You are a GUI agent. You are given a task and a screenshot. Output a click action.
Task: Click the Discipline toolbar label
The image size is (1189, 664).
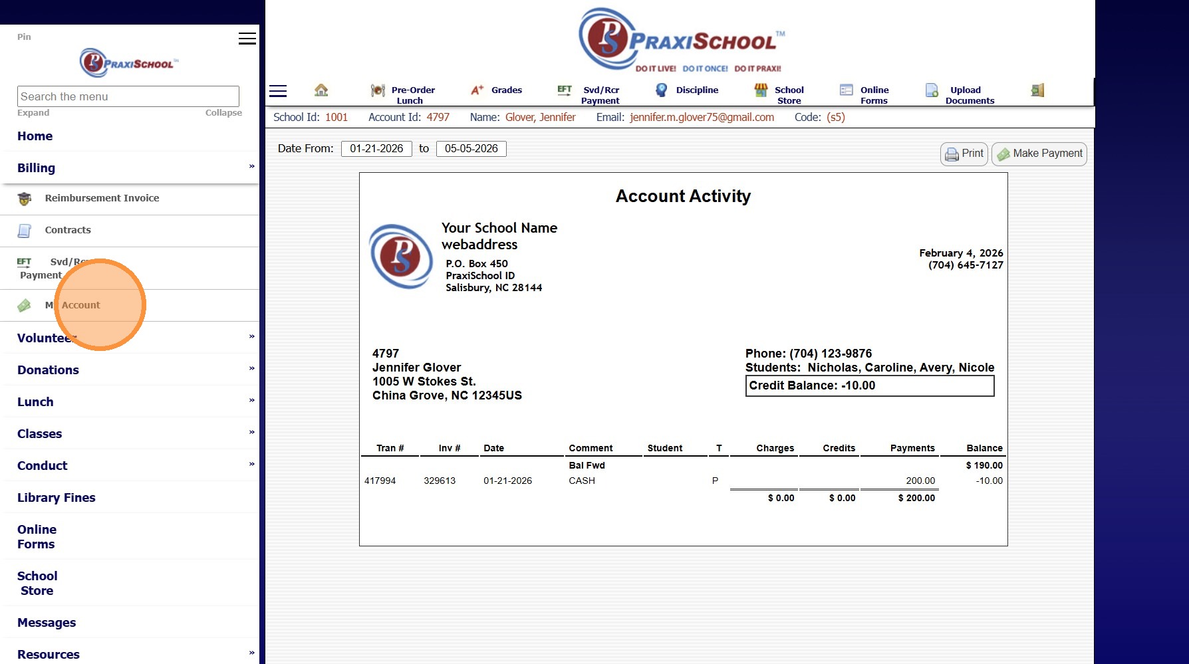697,90
